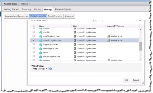
Task: Toggle the select-all checkbox in header
Action: [34, 26]
